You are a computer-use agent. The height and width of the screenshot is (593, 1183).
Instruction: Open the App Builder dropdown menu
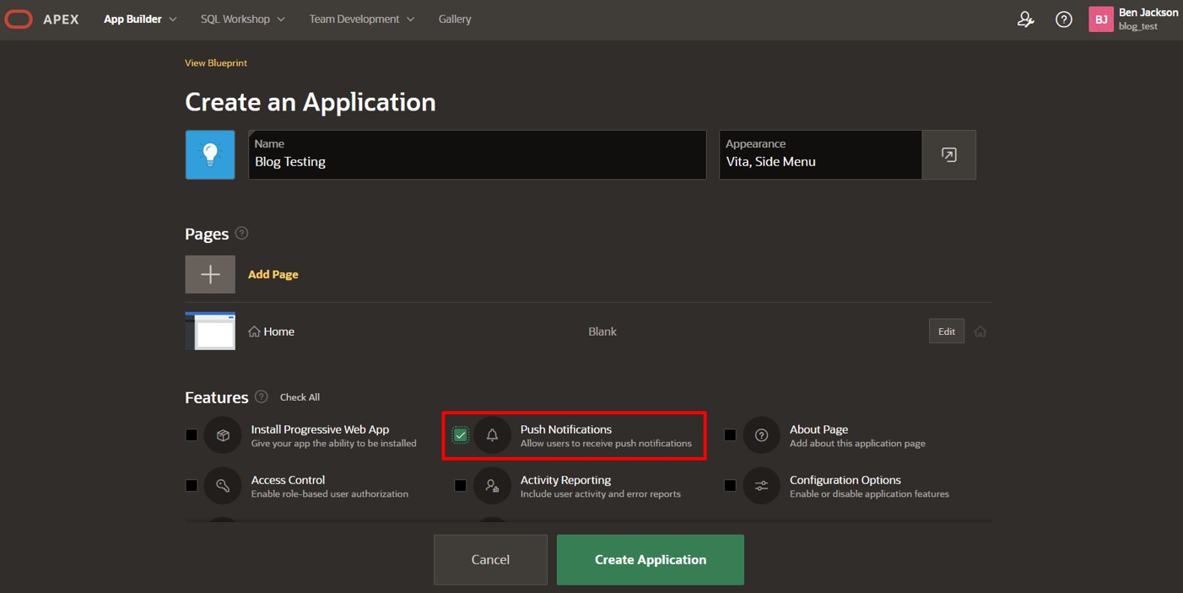click(139, 19)
